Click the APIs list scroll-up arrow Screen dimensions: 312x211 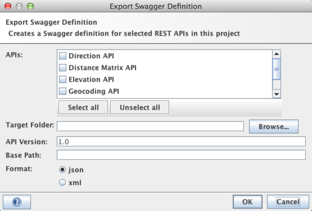tap(277, 54)
